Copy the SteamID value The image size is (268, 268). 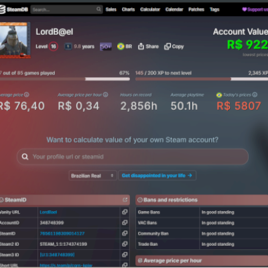125,233
